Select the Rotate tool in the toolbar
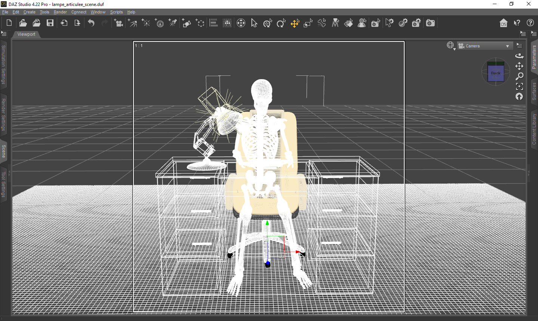The image size is (538, 321). [x=281, y=23]
